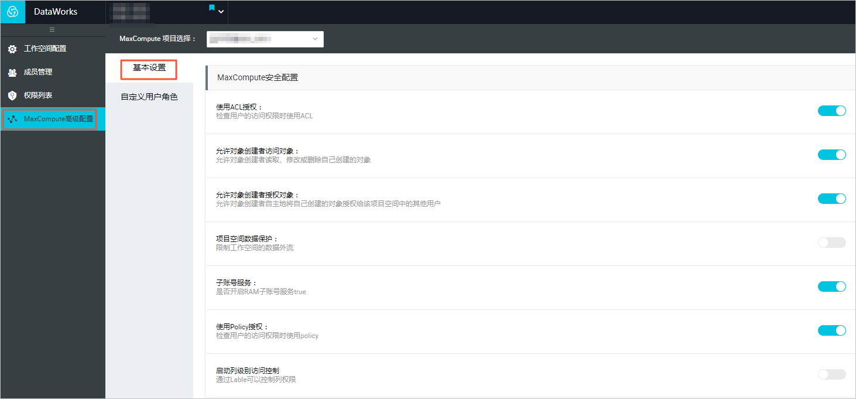This screenshot has width=856, height=399.
Task: Toggle the 允许对象创建者授权对象 switch
Action: coord(831,199)
